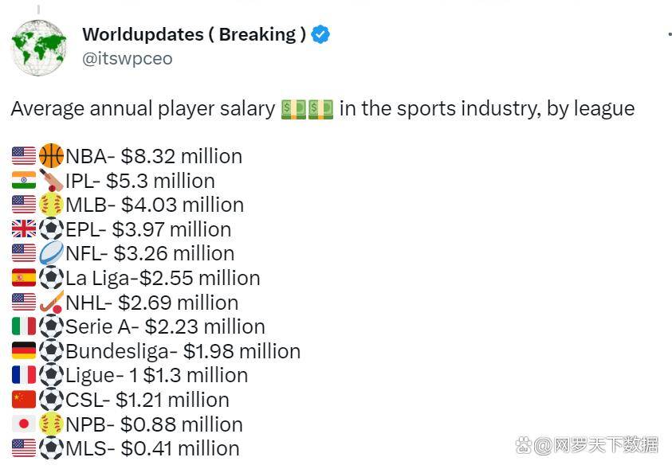
Task: Open the @itswpceo handle link
Action: click(128, 59)
